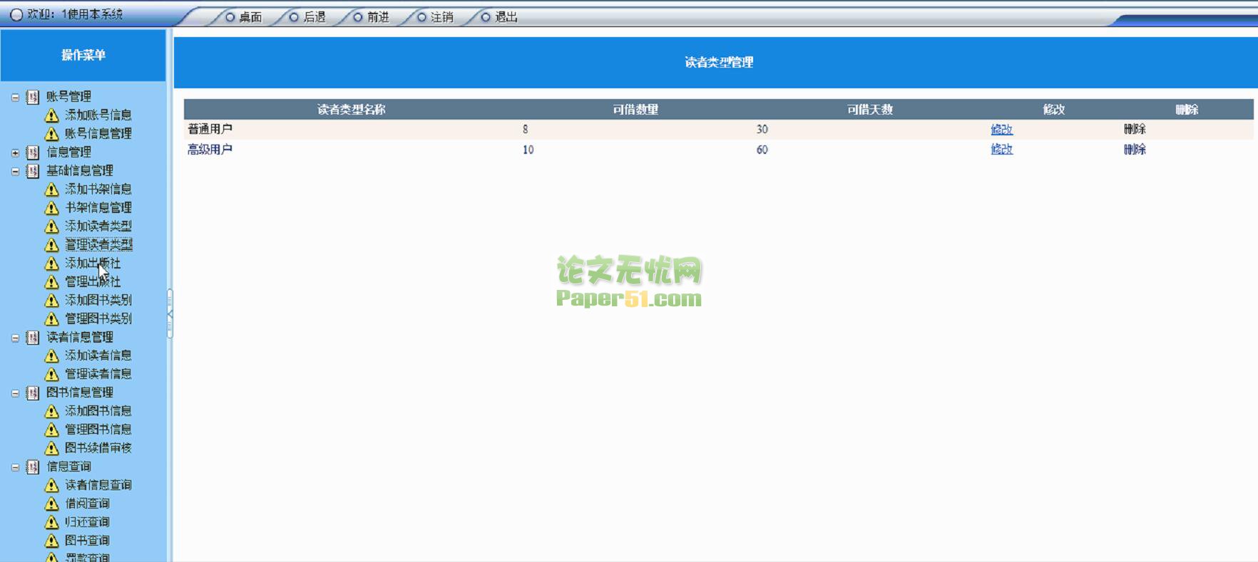Open 书架信息管理 menu entry
Viewport: 1258px width, 562px height.
pyautogui.click(x=98, y=207)
